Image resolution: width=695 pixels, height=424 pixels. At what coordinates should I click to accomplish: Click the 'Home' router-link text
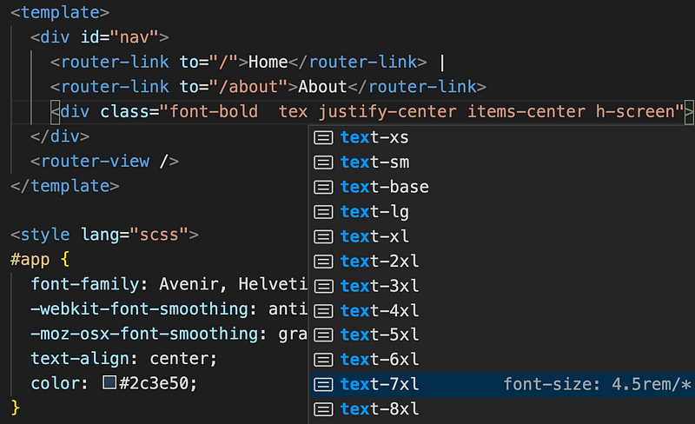click(268, 63)
